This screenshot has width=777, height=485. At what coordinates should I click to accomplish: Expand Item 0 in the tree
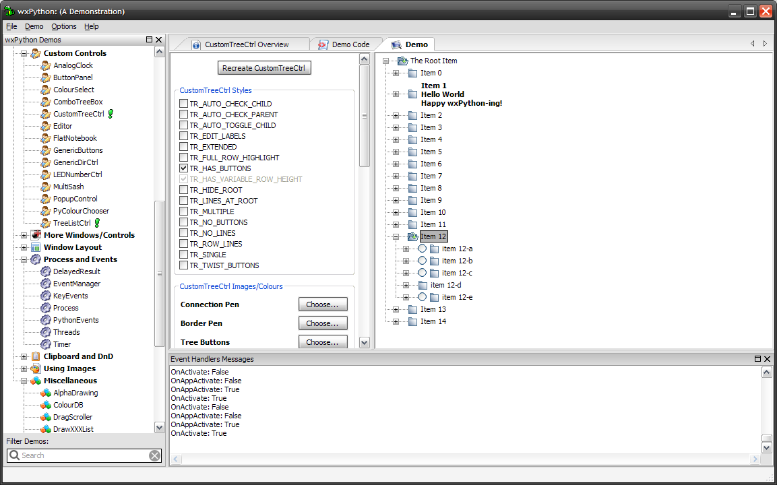coord(396,73)
